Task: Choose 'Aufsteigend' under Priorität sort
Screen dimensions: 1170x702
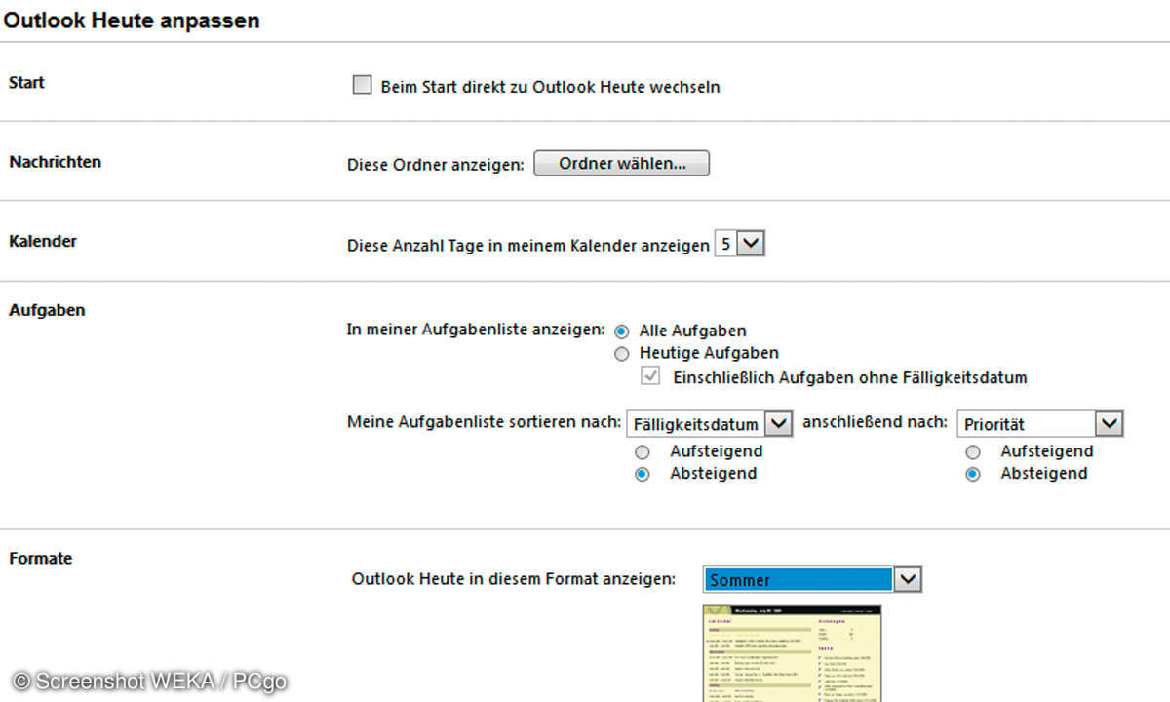Action: coord(973,452)
